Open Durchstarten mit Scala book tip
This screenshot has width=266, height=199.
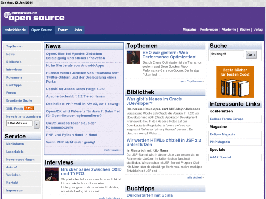tap(150, 195)
